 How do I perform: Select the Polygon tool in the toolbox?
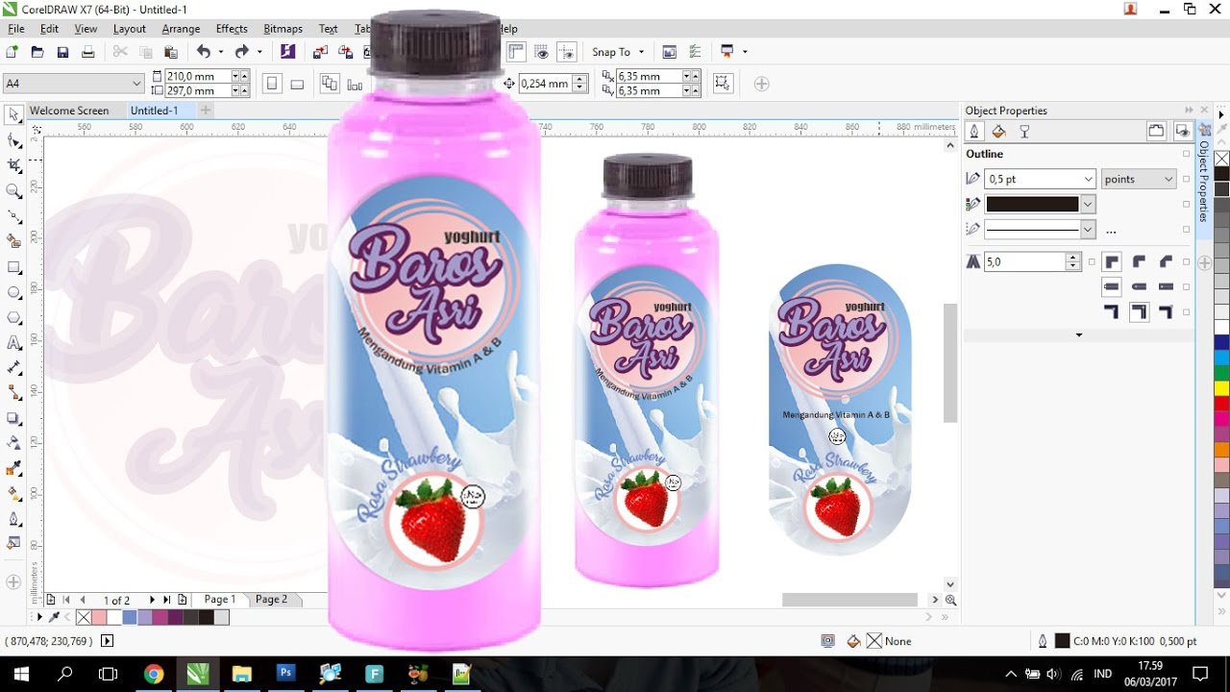pyautogui.click(x=14, y=317)
